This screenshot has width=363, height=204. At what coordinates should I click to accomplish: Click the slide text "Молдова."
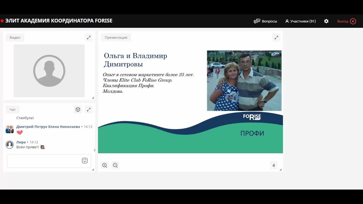(113, 91)
